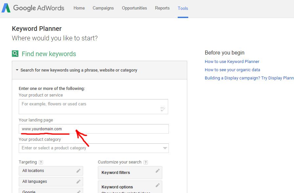Click the Your product category label
This screenshot has height=193, width=294.
(x=40, y=139)
